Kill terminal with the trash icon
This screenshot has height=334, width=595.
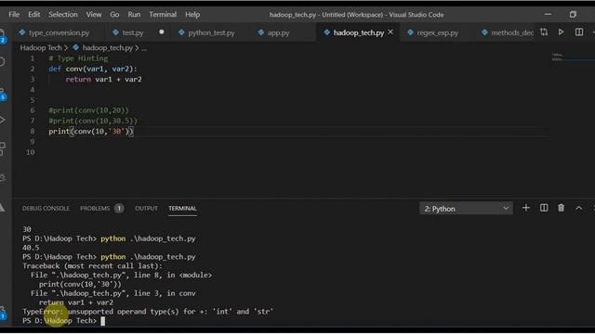pos(561,208)
